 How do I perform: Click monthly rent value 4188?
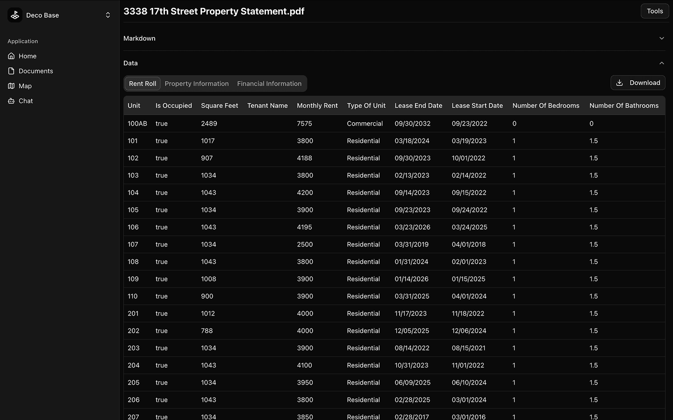pos(304,158)
